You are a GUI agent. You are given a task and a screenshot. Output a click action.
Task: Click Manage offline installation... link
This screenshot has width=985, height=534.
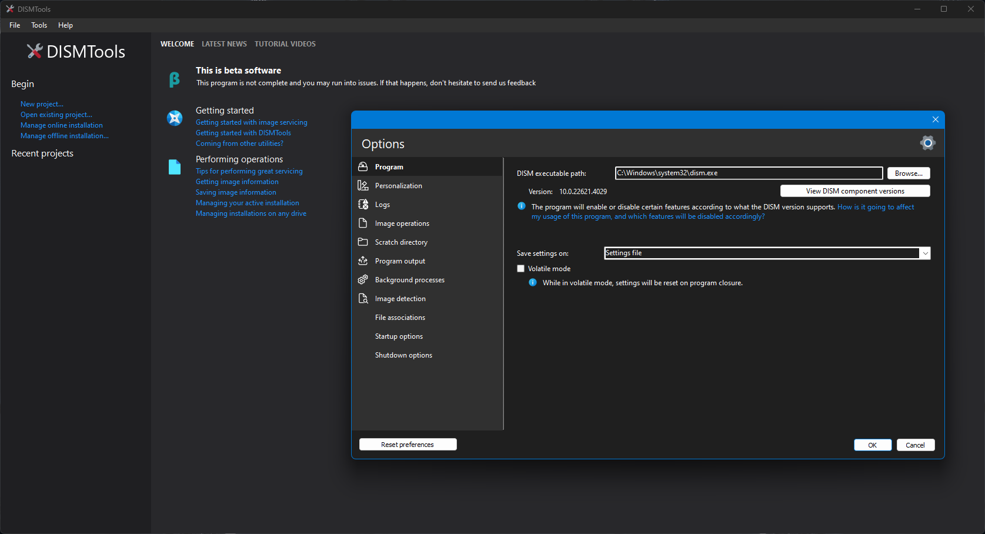(65, 136)
